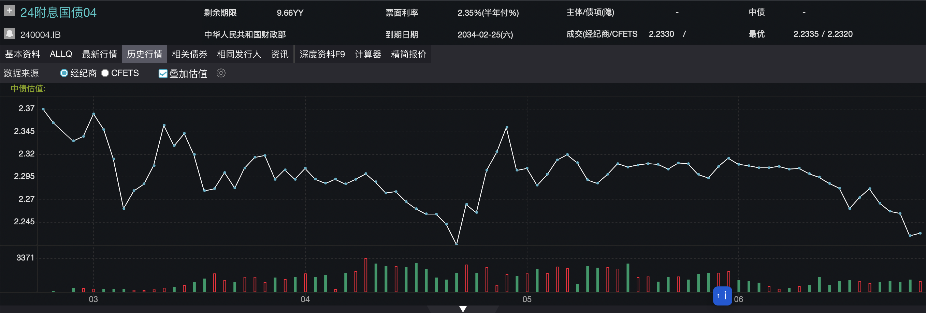Toggle the 叠加估值 checkbox
Screen dimensions: 926x313
coord(163,74)
